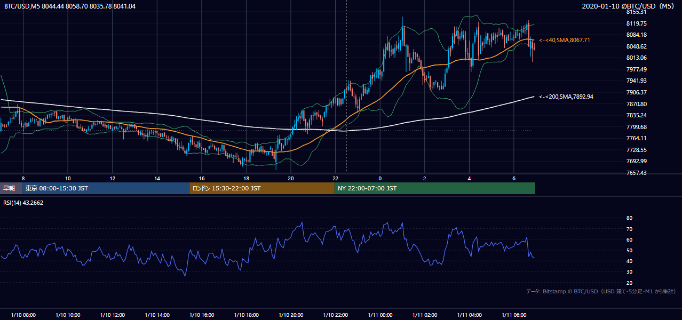Screen dimensions: 682x320
Task: Click the RSI 30 level label
Action: click(629, 272)
